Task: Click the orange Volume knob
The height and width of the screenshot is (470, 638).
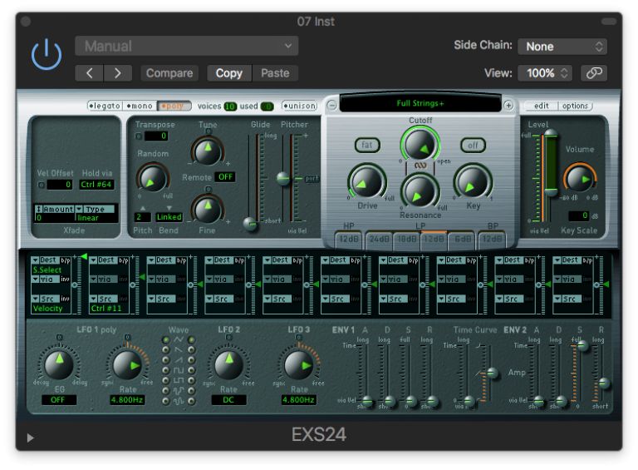Action: pyautogui.click(x=579, y=178)
